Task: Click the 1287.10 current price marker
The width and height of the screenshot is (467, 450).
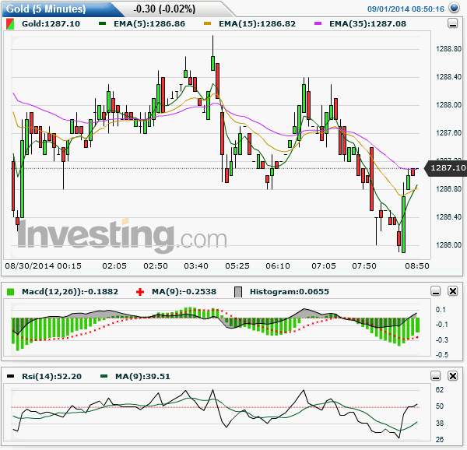Action: [x=447, y=168]
